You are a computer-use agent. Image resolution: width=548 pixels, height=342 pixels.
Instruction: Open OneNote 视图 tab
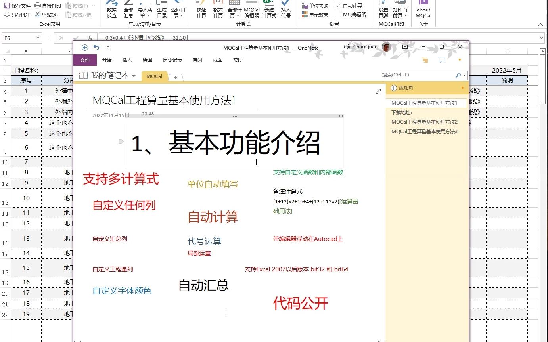coord(218,60)
